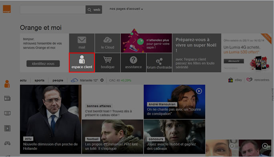This screenshot has width=274, height=157.
Task: Open the forum d'entraide tile
Action: (x=159, y=63)
